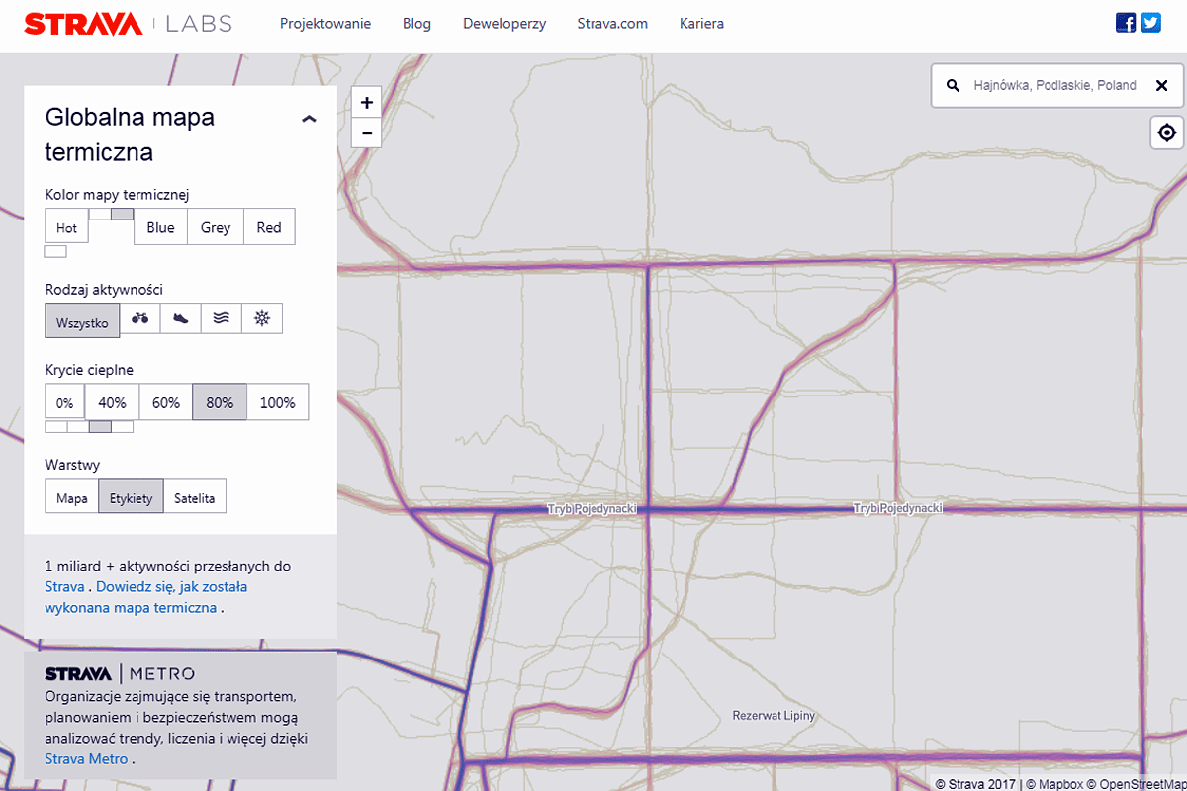Set heat opacity to 0%
This screenshot has width=1187, height=791.
64,402
